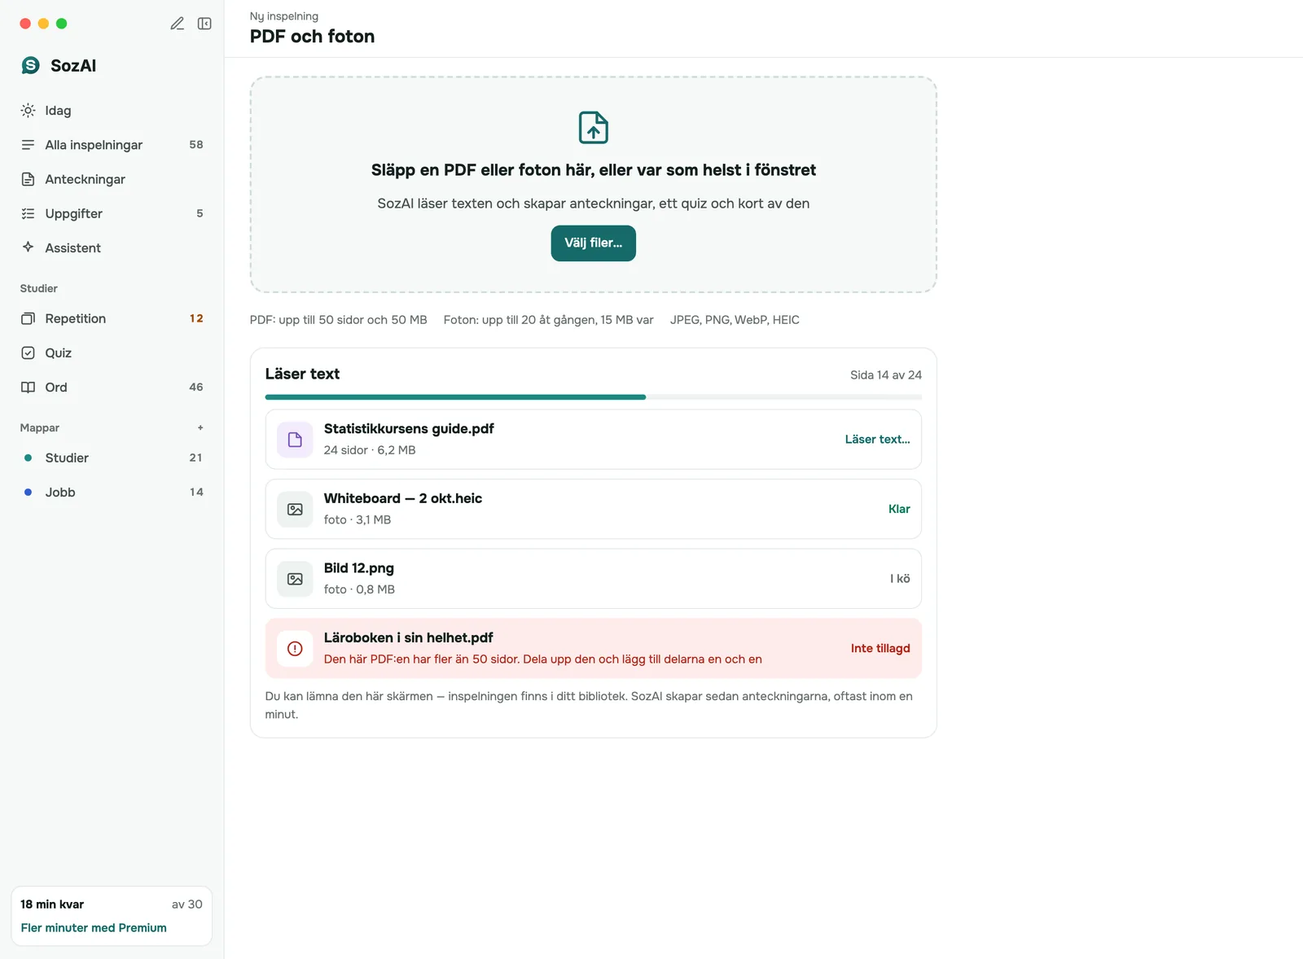Click the I kö status for Bild 12.png
Screen dimensions: 1303x959
(x=900, y=579)
